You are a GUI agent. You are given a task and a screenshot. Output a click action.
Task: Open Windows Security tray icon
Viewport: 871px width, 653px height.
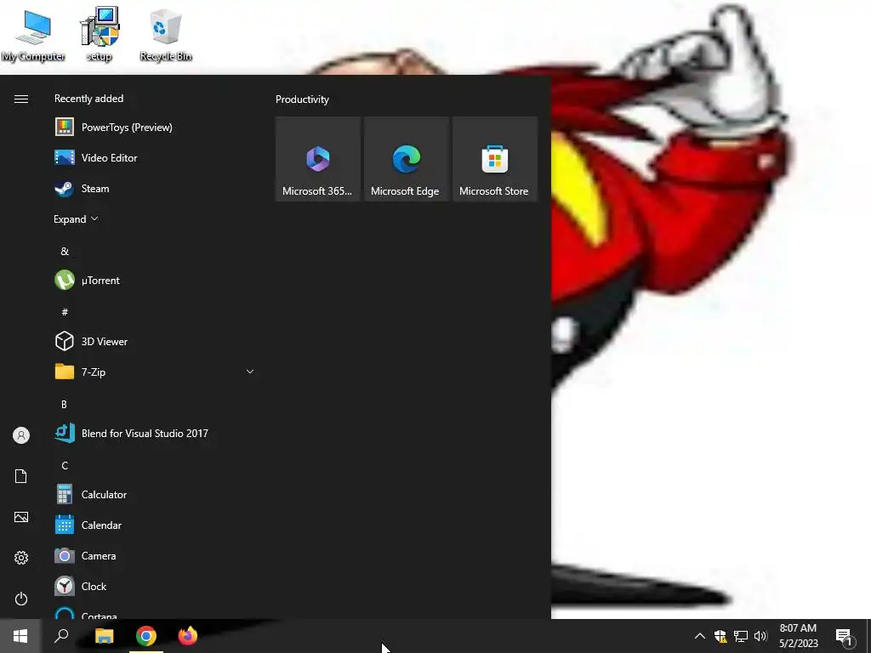pos(720,636)
